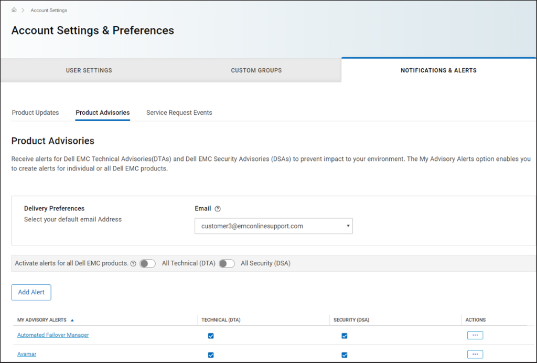Open actions menu for Automated Failover Manager

click(x=475, y=335)
